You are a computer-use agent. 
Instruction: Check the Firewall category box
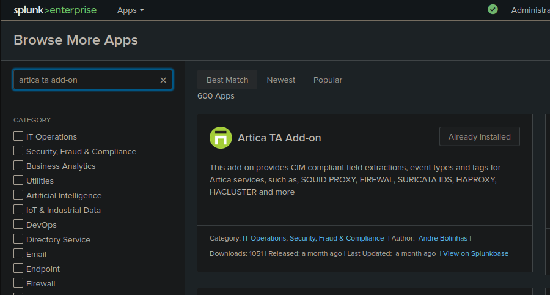18,283
